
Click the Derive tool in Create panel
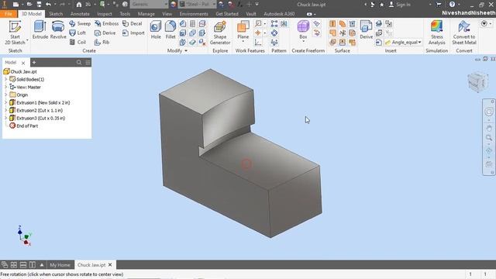point(105,33)
